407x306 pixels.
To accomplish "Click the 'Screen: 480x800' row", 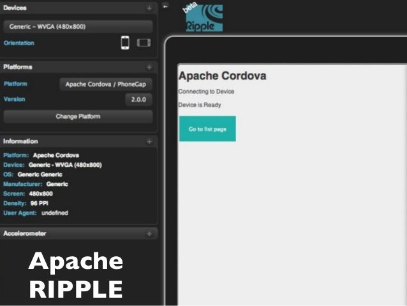I will pyautogui.click(x=28, y=194).
